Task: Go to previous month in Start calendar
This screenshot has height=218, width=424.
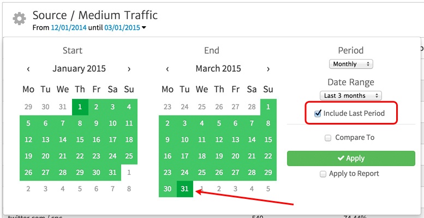Action: click(28, 69)
